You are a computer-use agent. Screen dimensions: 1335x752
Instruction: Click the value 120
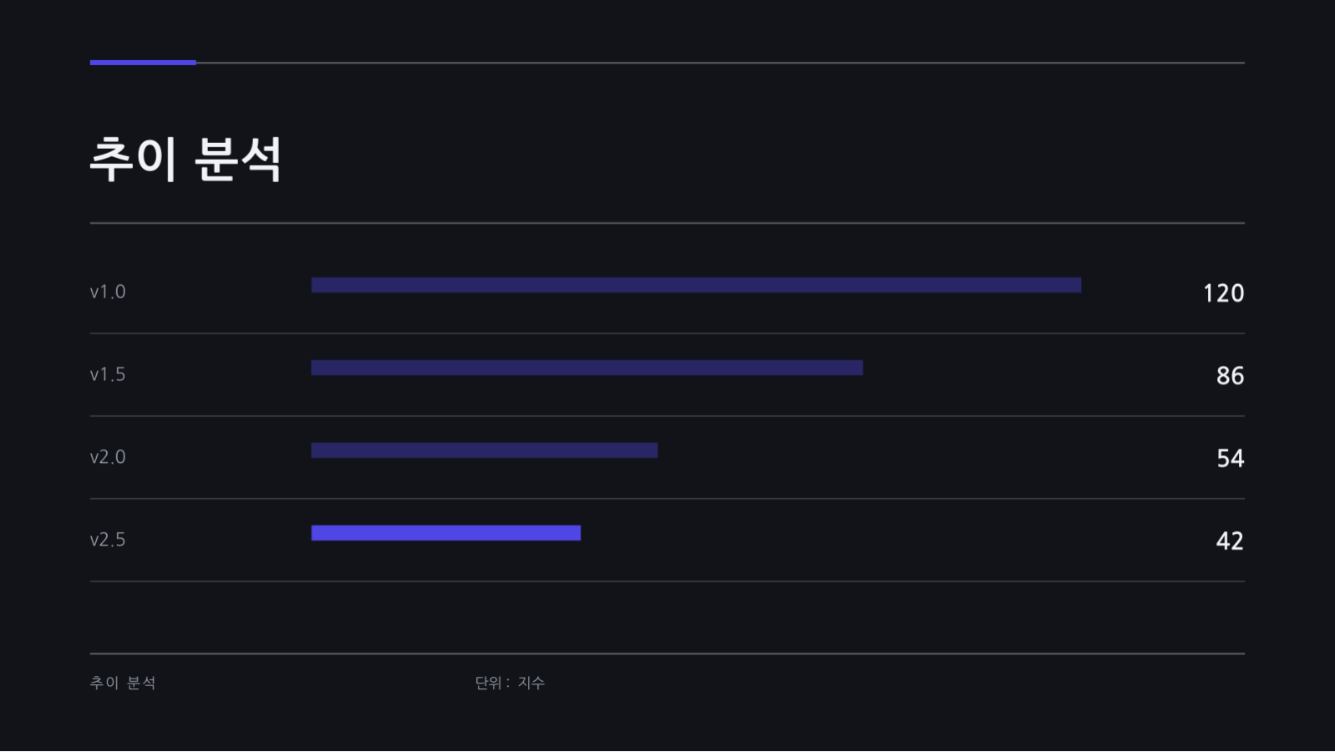(1224, 293)
